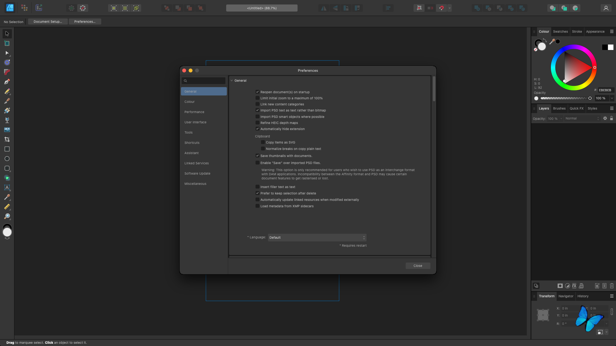The height and width of the screenshot is (346, 616).
Task: Select the Zoom tool
Action: coord(7,216)
